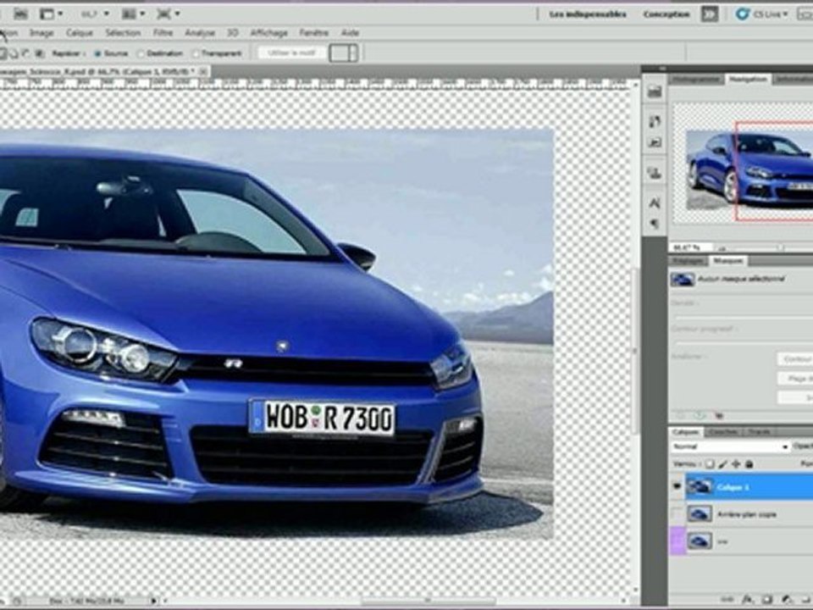The image size is (813, 610).
Task: Click lock transparent pixels icon
Action: (x=710, y=464)
